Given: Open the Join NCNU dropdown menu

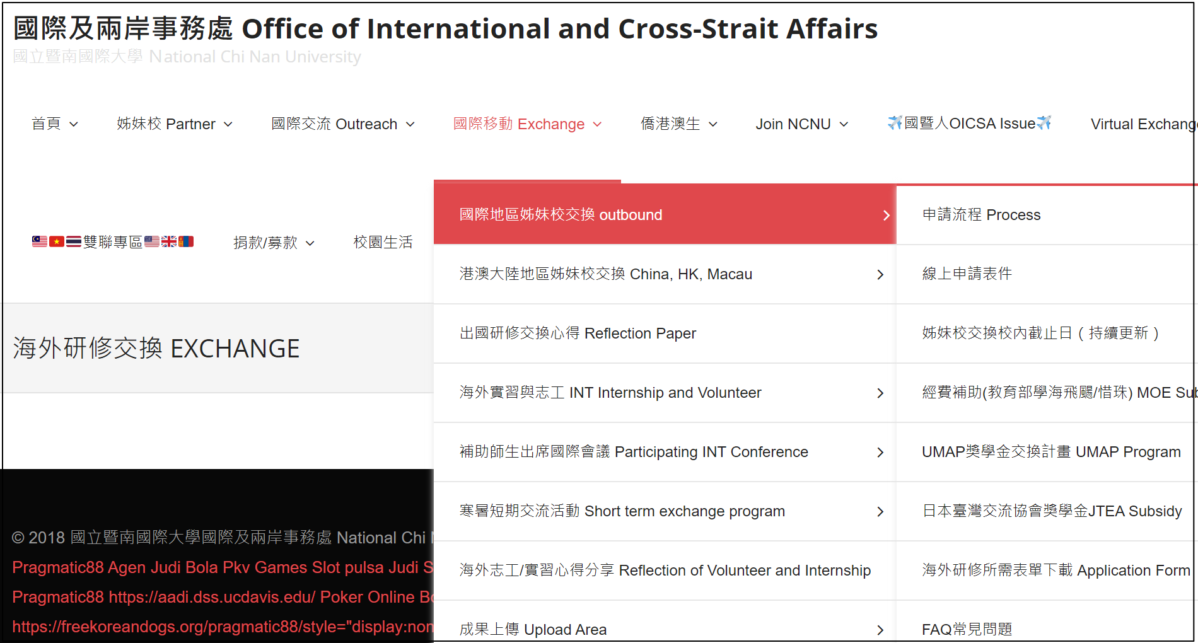Looking at the screenshot, I should 801,124.
